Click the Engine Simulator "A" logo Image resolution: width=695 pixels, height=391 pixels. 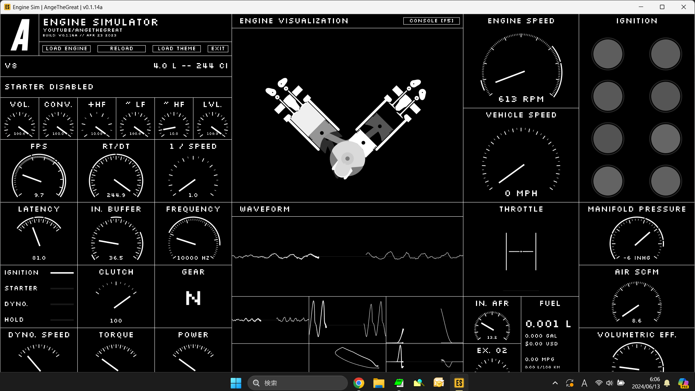pos(20,35)
